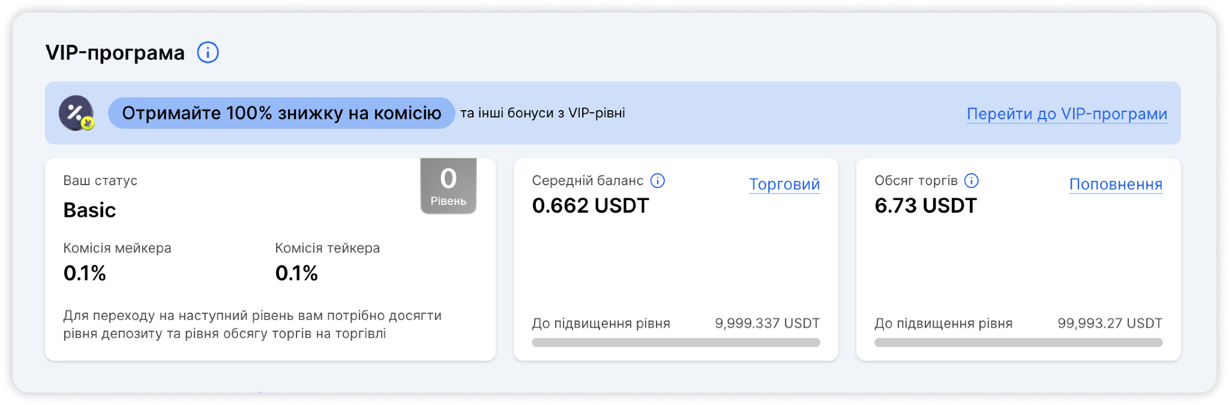Open the Поповнення link
The height and width of the screenshot is (405, 1229).
click(x=1116, y=185)
